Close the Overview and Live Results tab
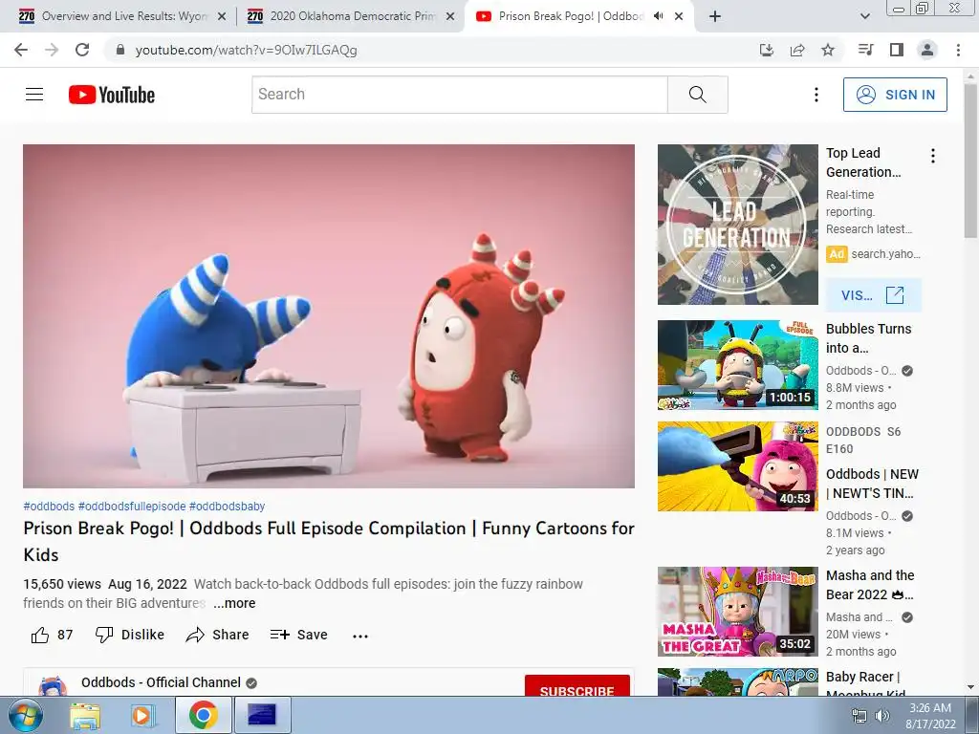 coord(222,17)
